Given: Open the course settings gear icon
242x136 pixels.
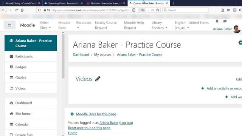Looking at the screenshot, I should click(x=240, y=43).
